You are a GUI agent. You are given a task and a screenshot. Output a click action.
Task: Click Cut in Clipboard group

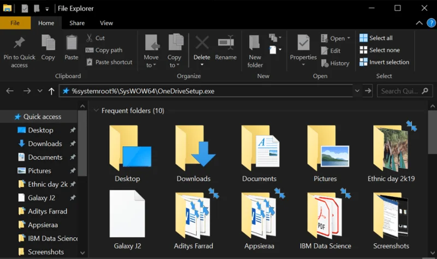[x=96, y=38]
